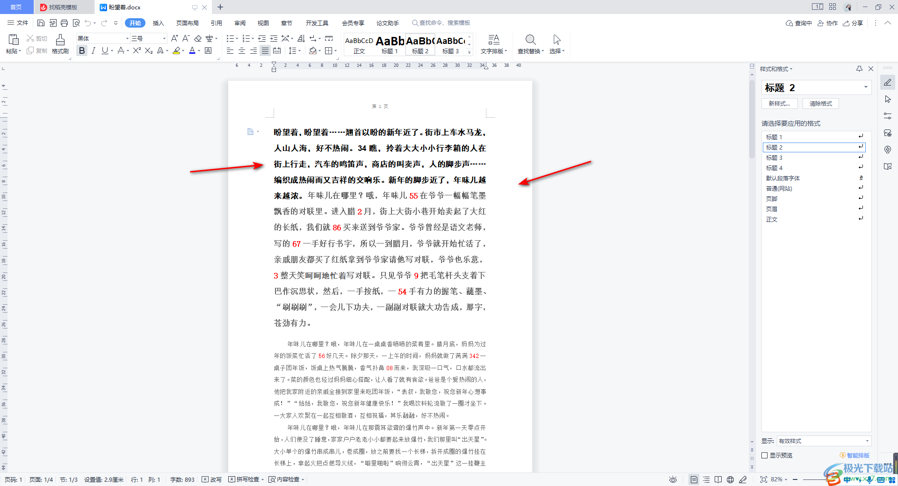Click the Undo arrow icon
The height and width of the screenshot is (486, 898).
tap(87, 23)
